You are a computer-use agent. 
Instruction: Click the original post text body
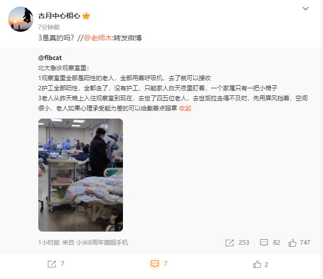pyautogui.click(x=173, y=88)
